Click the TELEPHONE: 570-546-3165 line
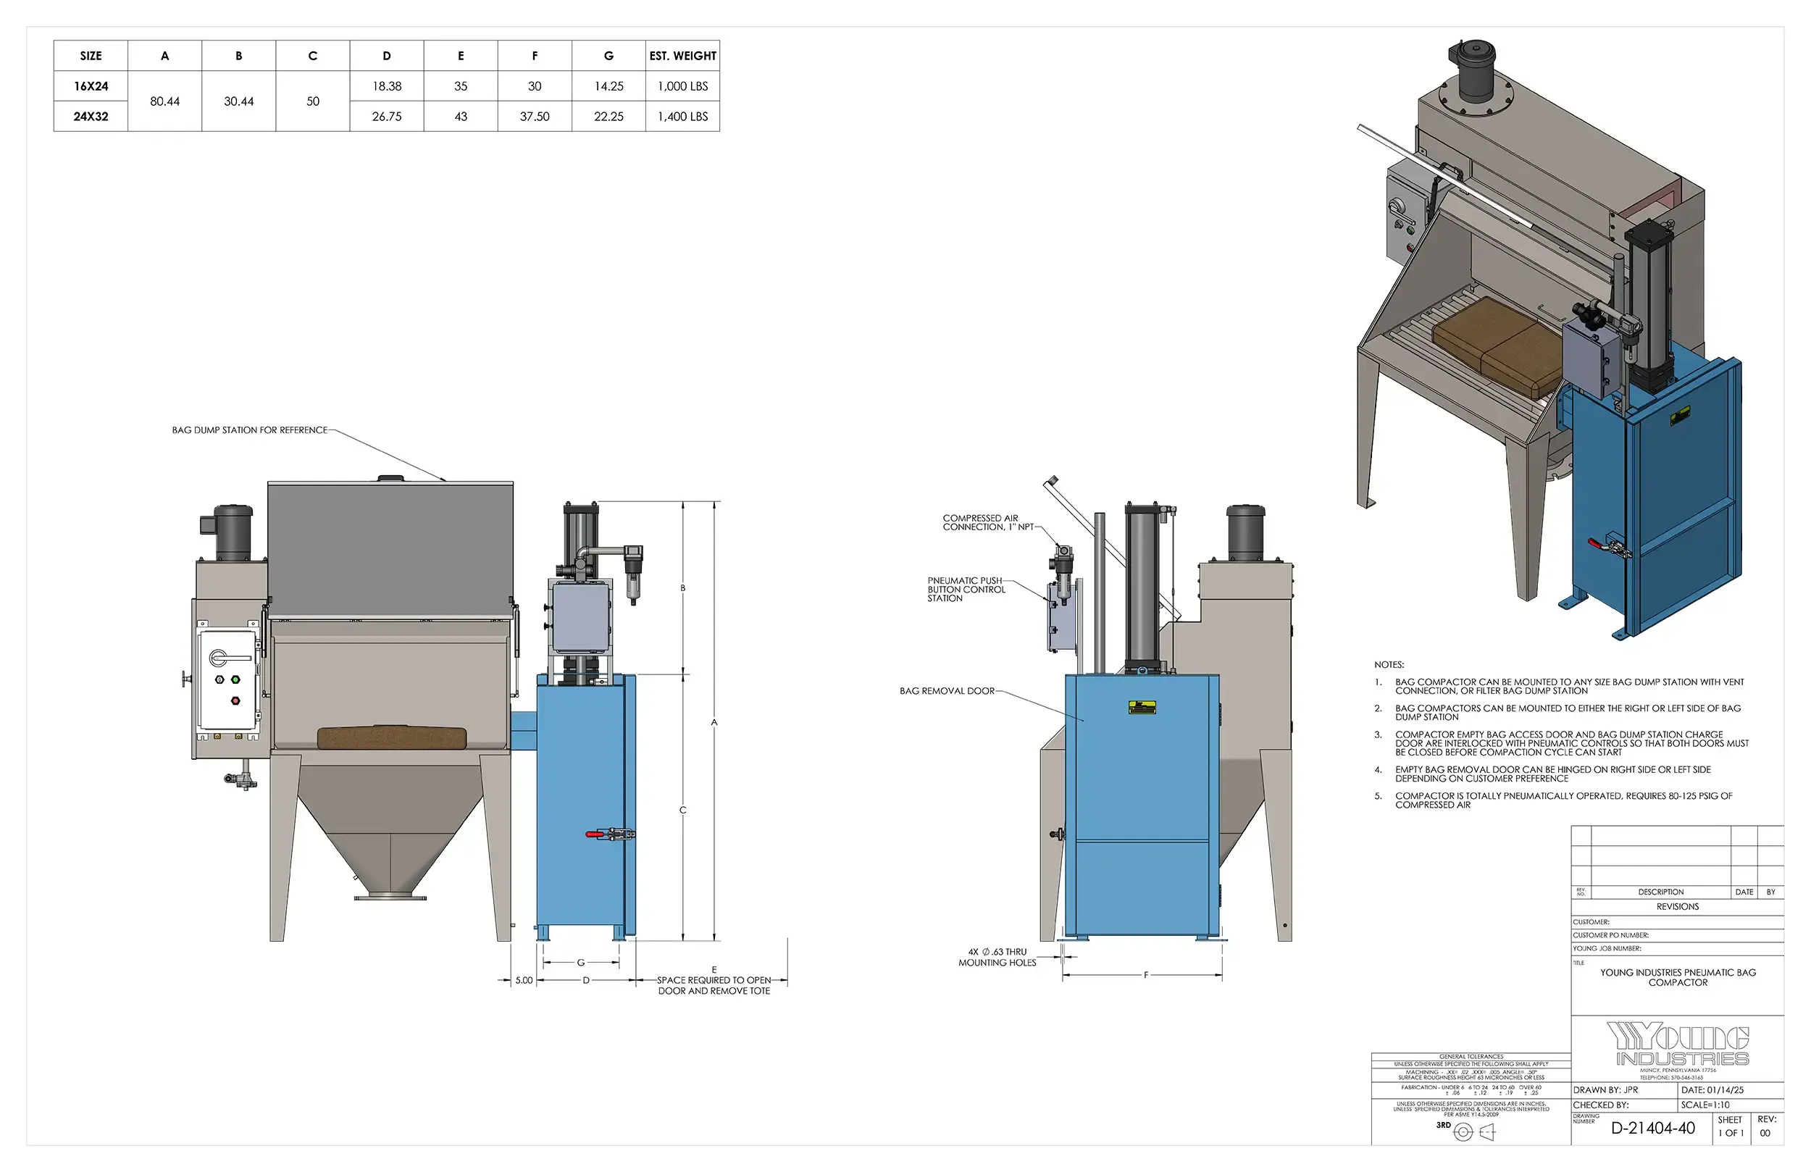1811x1172 pixels. pos(1671,1078)
